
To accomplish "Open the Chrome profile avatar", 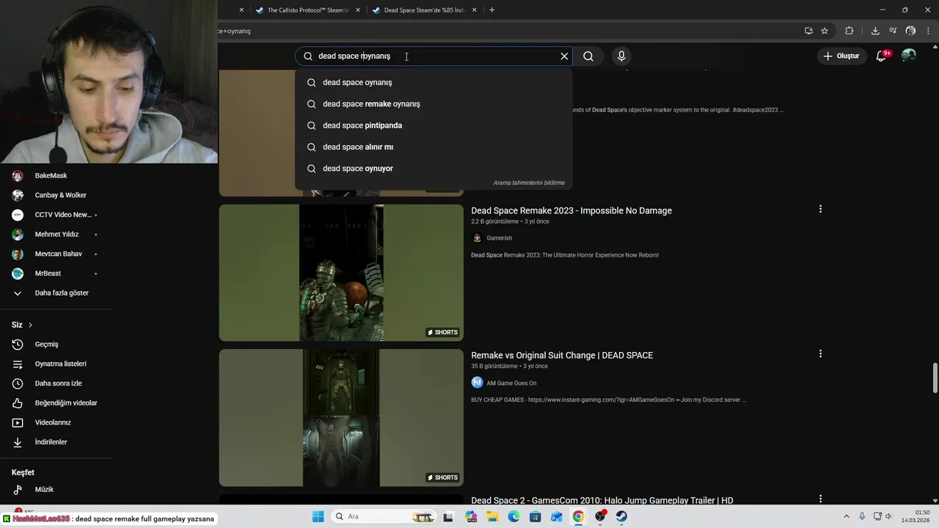I will coord(910,31).
